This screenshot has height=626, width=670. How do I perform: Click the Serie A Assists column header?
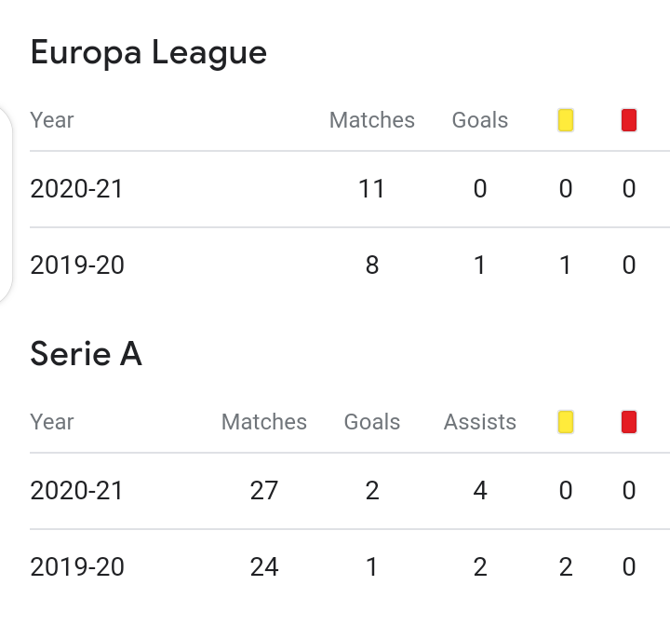[x=480, y=422]
